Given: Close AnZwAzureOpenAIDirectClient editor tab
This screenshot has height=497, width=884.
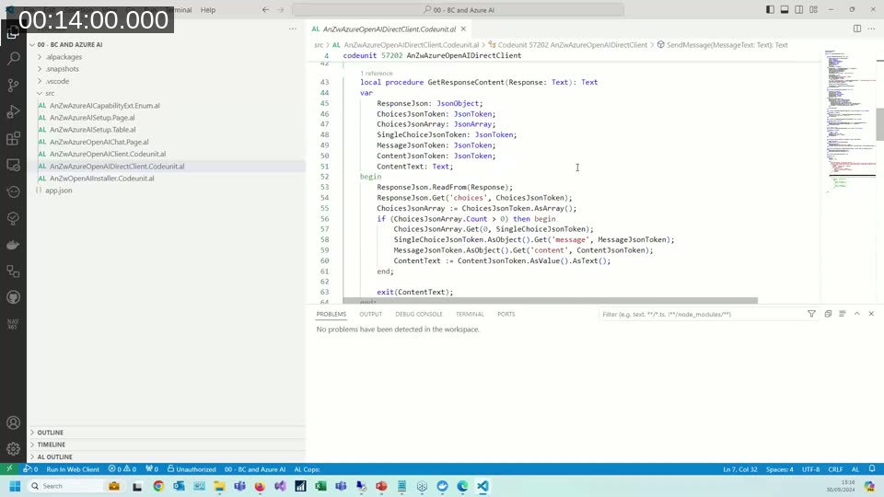Looking at the screenshot, I should click(463, 29).
